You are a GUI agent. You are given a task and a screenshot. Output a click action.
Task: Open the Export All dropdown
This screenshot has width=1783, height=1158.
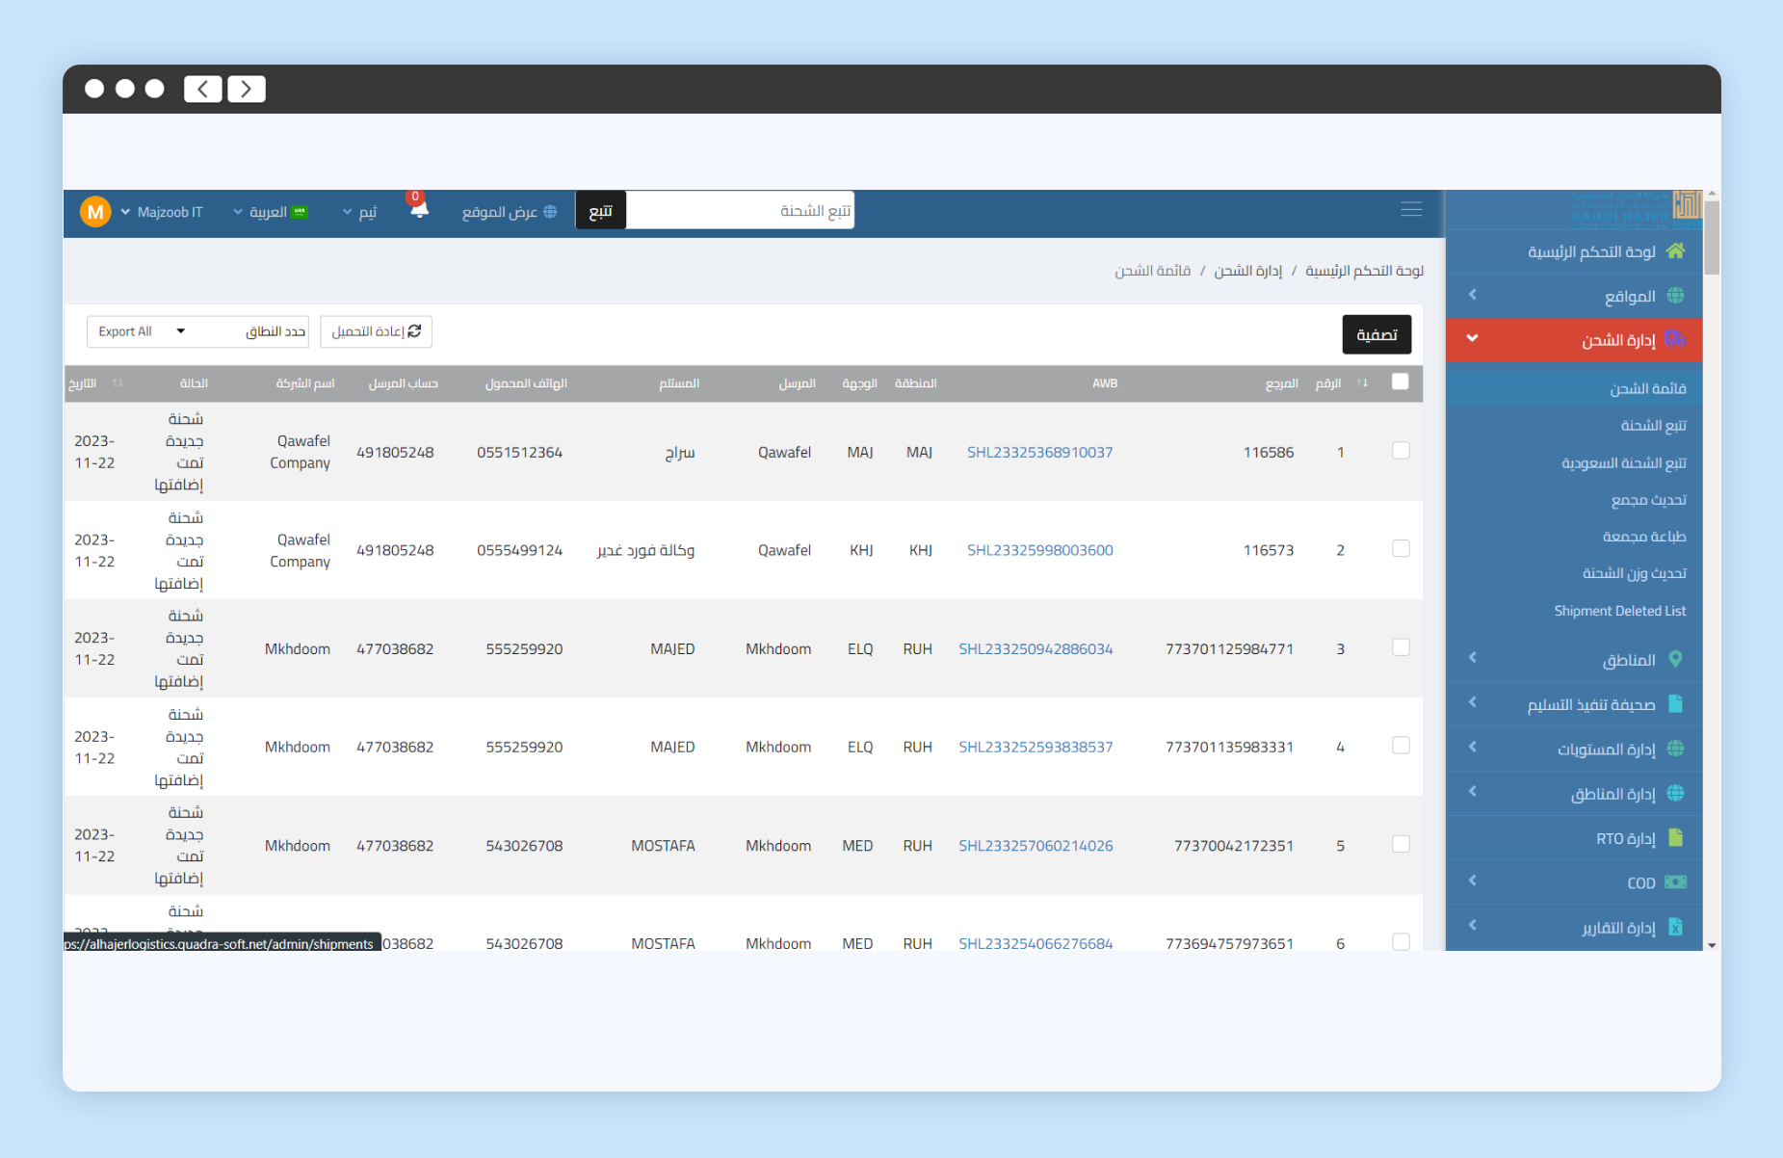142,331
